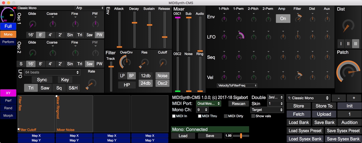Click the Filter Res knob
Viewport: 362px width, 143px height.
click(x=144, y=62)
